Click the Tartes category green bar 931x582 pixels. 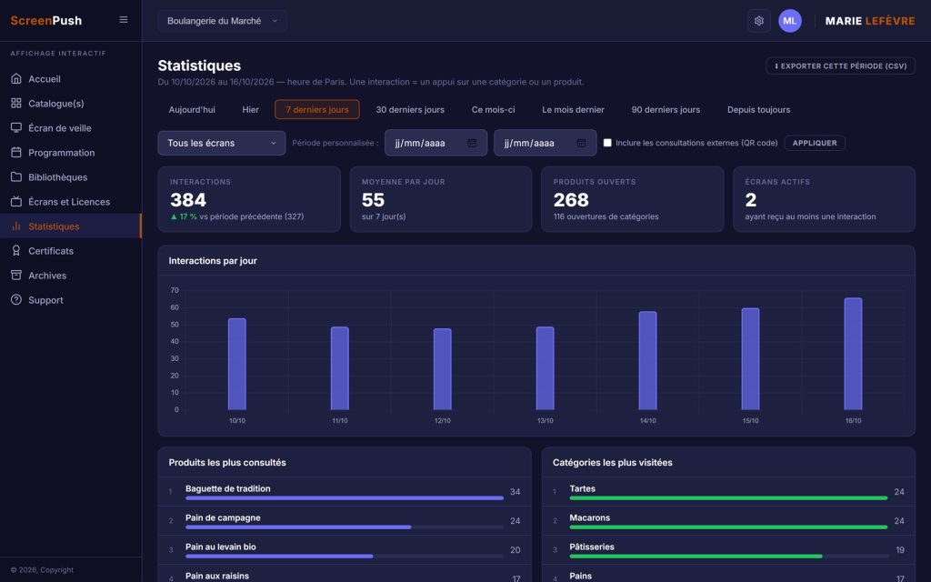(728, 498)
